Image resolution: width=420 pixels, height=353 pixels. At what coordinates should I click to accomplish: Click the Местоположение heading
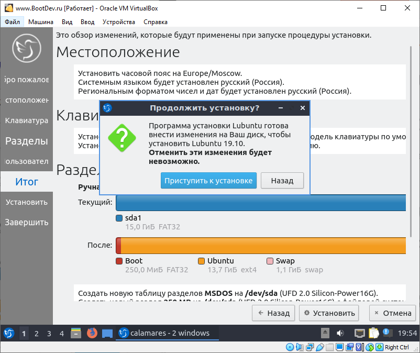pyautogui.click(x=118, y=52)
